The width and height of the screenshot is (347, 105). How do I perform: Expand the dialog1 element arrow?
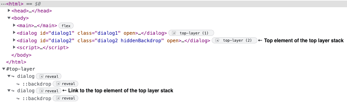(x=14, y=33)
